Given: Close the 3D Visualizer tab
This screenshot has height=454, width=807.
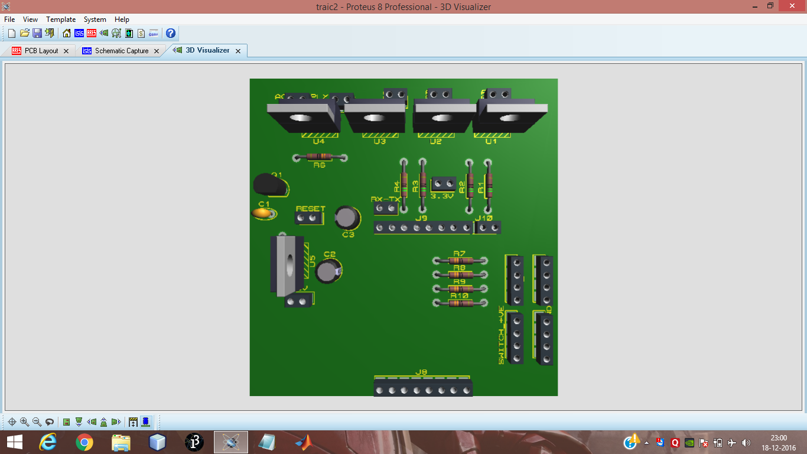Looking at the screenshot, I should click(x=238, y=51).
